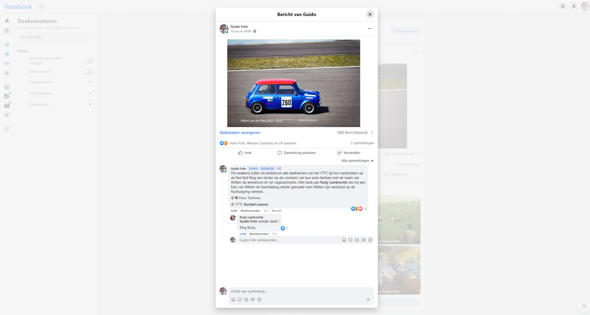Click the Leuk thumbs-up icon under the post
Image resolution: width=590 pixels, height=315 pixels.
pos(240,153)
